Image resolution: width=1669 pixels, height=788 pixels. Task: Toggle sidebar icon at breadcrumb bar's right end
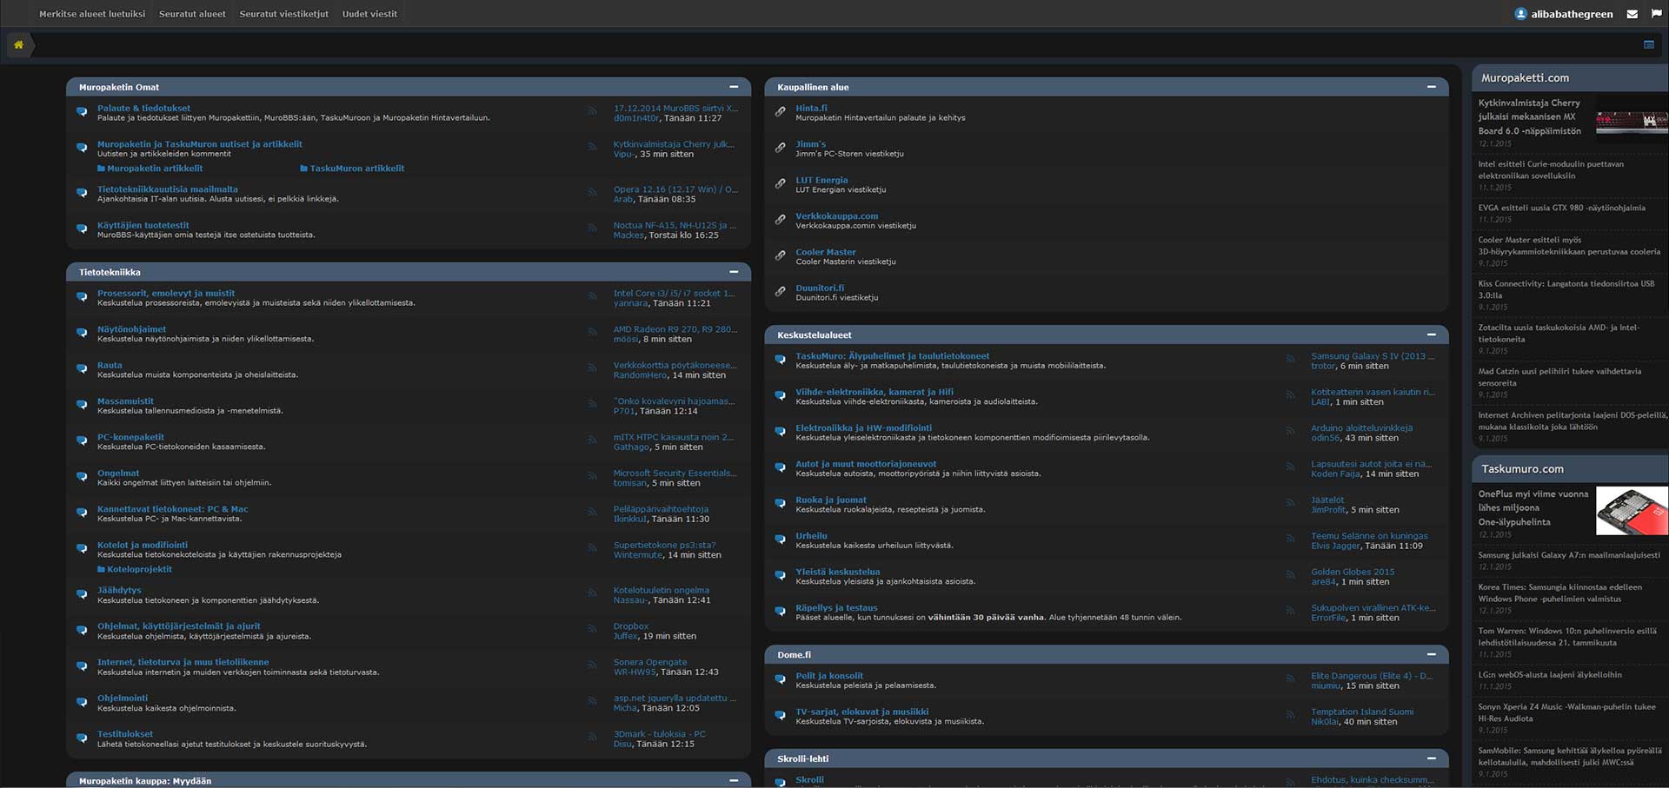tap(1649, 44)
